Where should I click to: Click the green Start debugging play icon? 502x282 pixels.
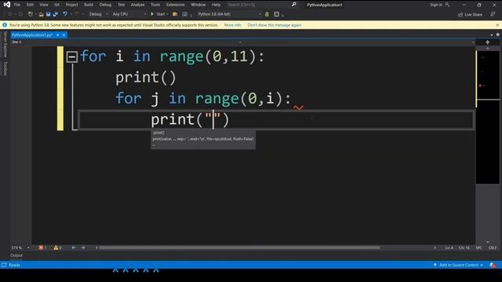click(152, 14)
